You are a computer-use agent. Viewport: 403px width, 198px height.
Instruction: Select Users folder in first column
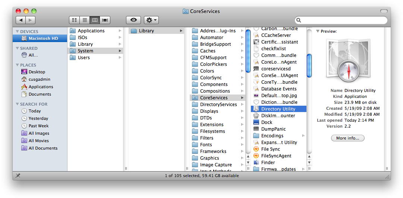95,57
